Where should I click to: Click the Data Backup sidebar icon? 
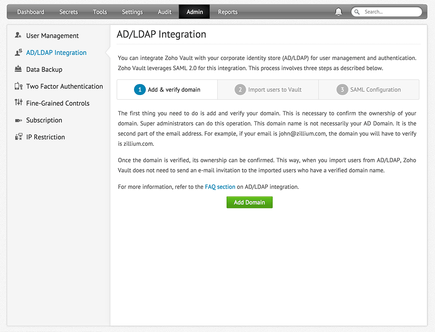pos(18,69)
